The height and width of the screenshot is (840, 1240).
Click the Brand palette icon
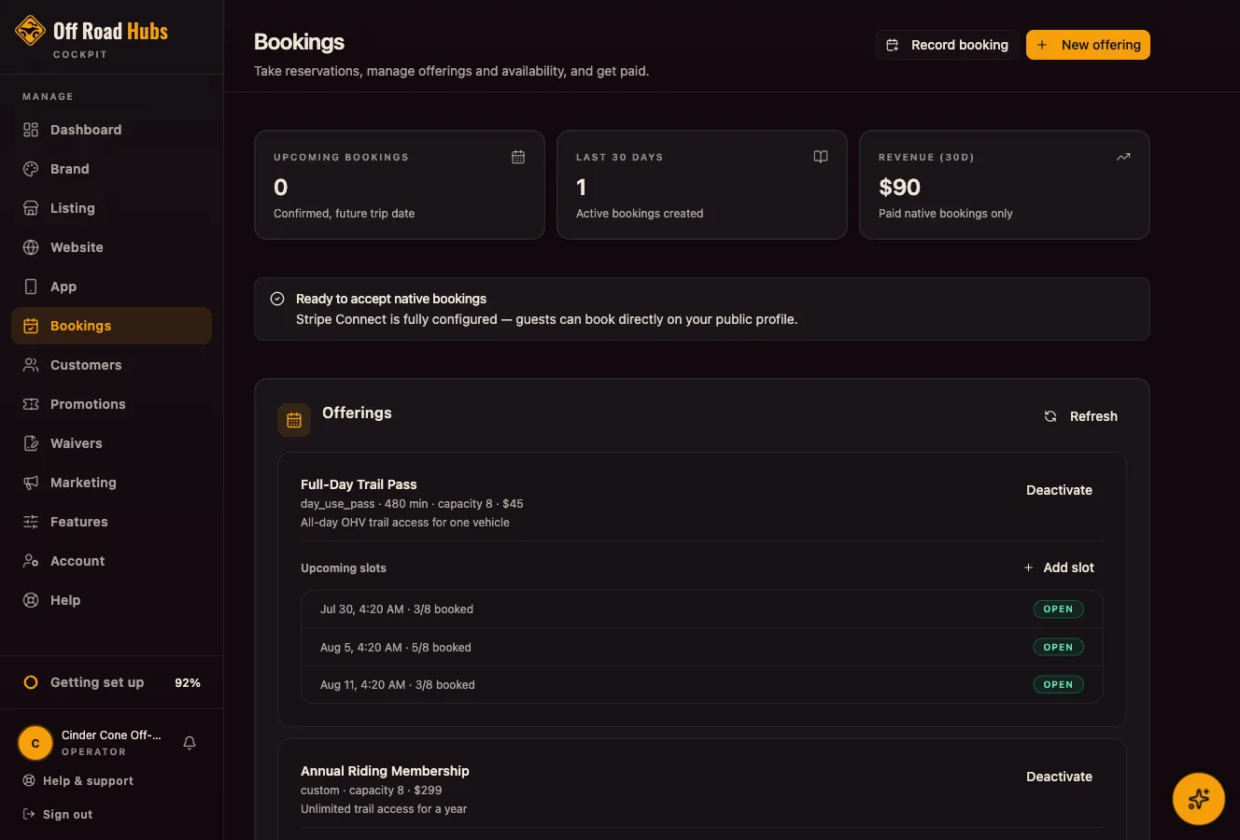point(31,169)
